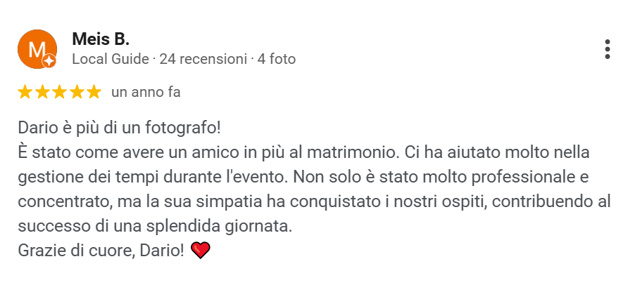Click the red heart emoji
This screenshot has width=628, height=285.
(201, 249)
